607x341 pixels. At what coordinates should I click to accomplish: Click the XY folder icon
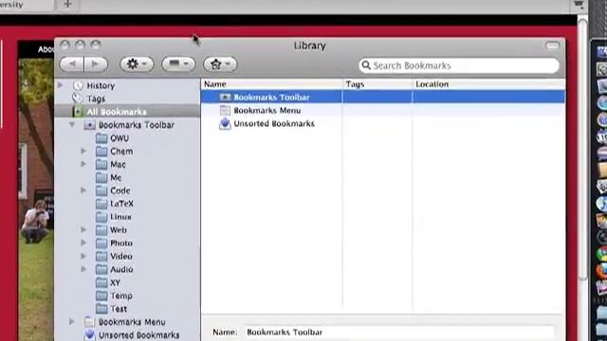coord(101,282)
